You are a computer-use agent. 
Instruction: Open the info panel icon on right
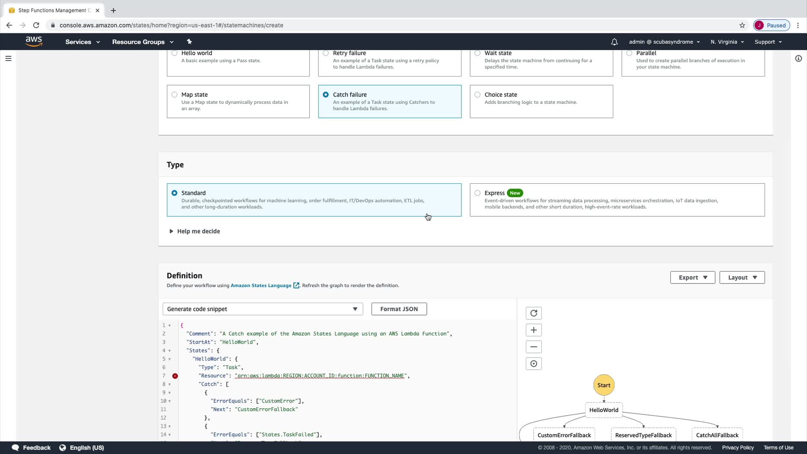click(x=798, y=58)
